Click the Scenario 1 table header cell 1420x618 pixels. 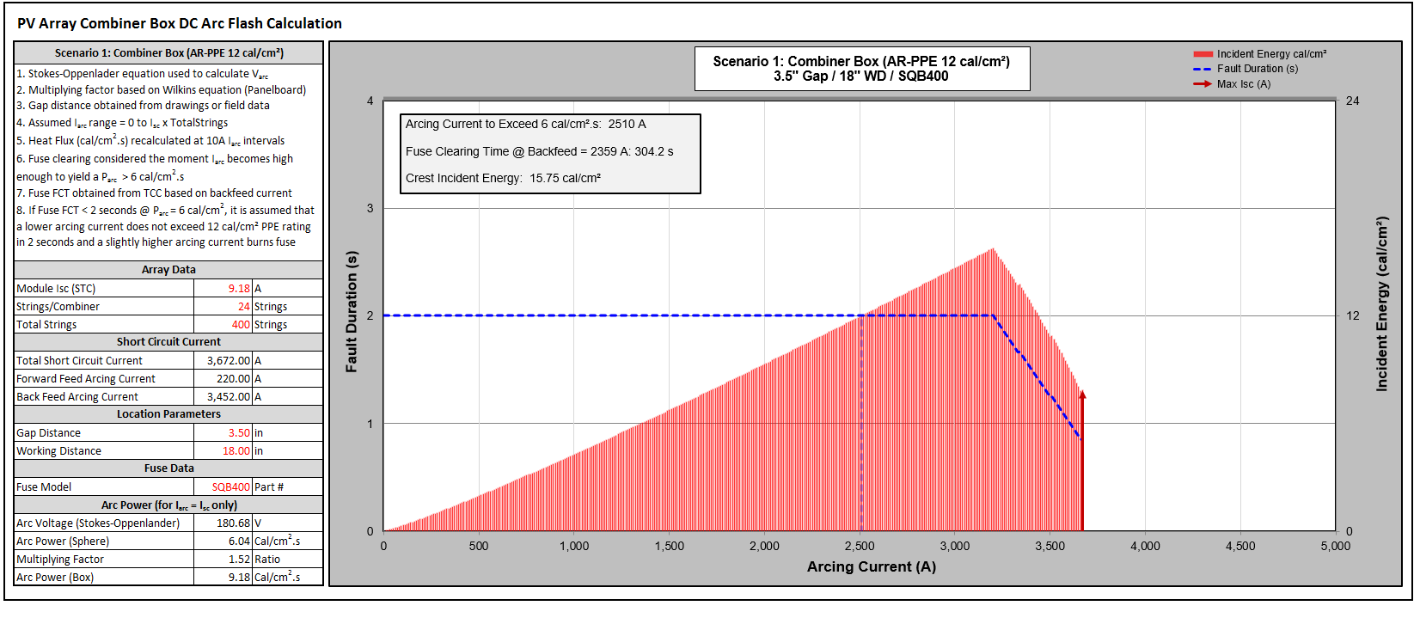pyautogui.click(x=168, y=53)
